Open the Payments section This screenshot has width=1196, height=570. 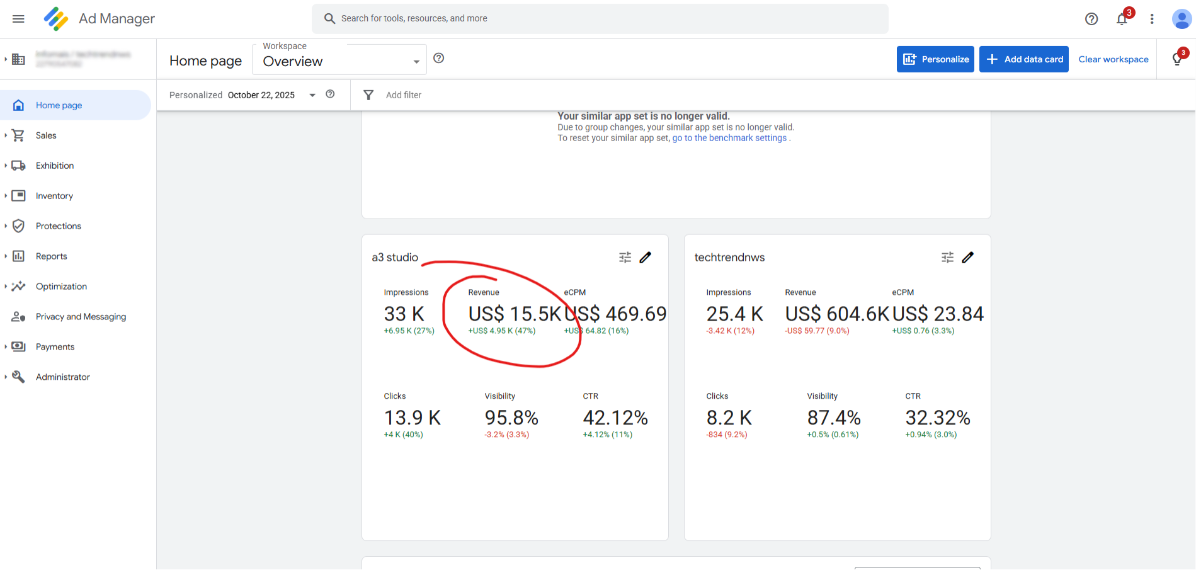point(55,347)
